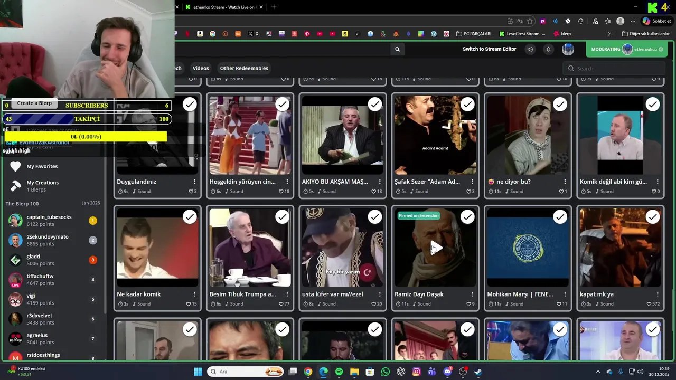The width and height of the screenshot is (676, 380).
Task: Open Spotify from the taskbar
Action: 339,372
